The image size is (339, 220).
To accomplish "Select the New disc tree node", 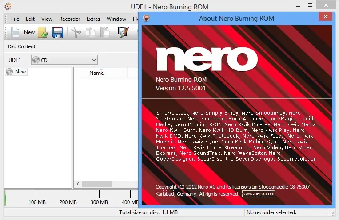I will click(x=16, y=72).
